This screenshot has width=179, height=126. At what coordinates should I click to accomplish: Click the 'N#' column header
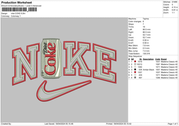[132, 59]
